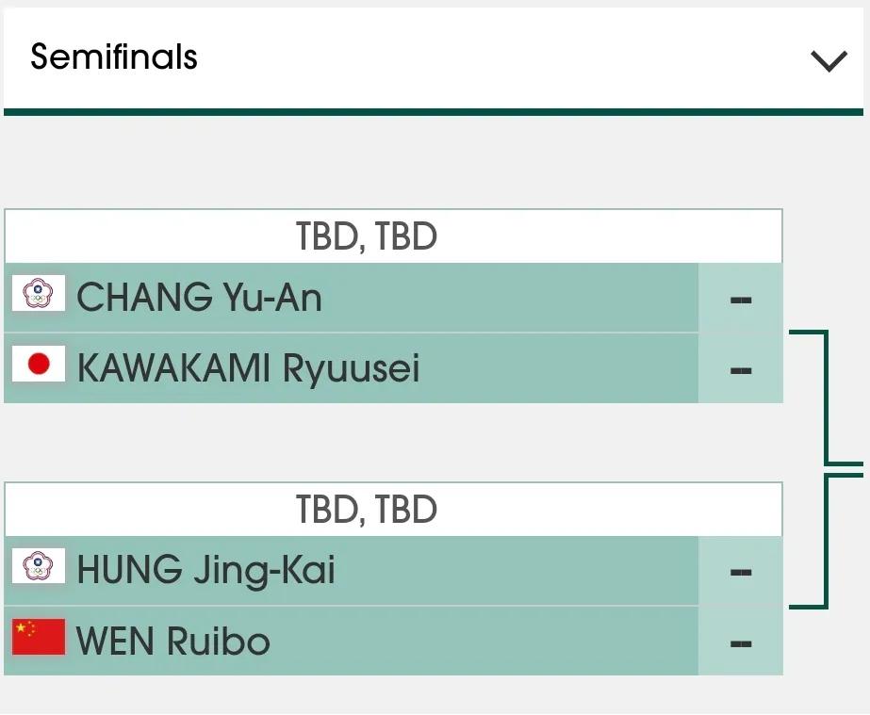Click the first match TBD, TBD header
Image resolution: width=870 pixels, height=715 pixels.
(393, 236)
